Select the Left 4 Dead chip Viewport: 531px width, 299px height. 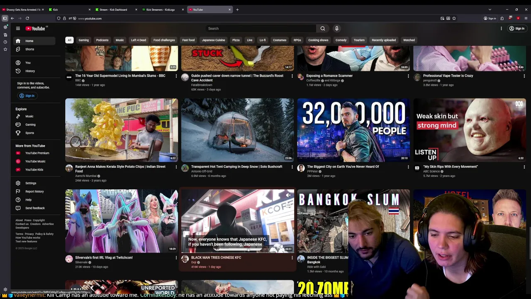tap(139, 40)
